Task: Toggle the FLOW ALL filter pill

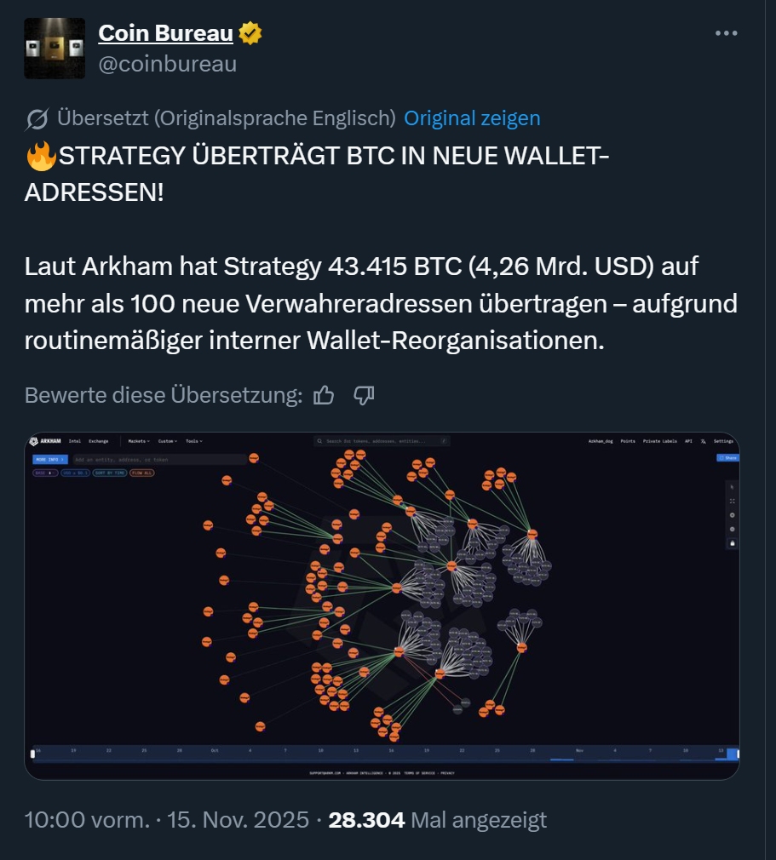Action: click(142, 473)
